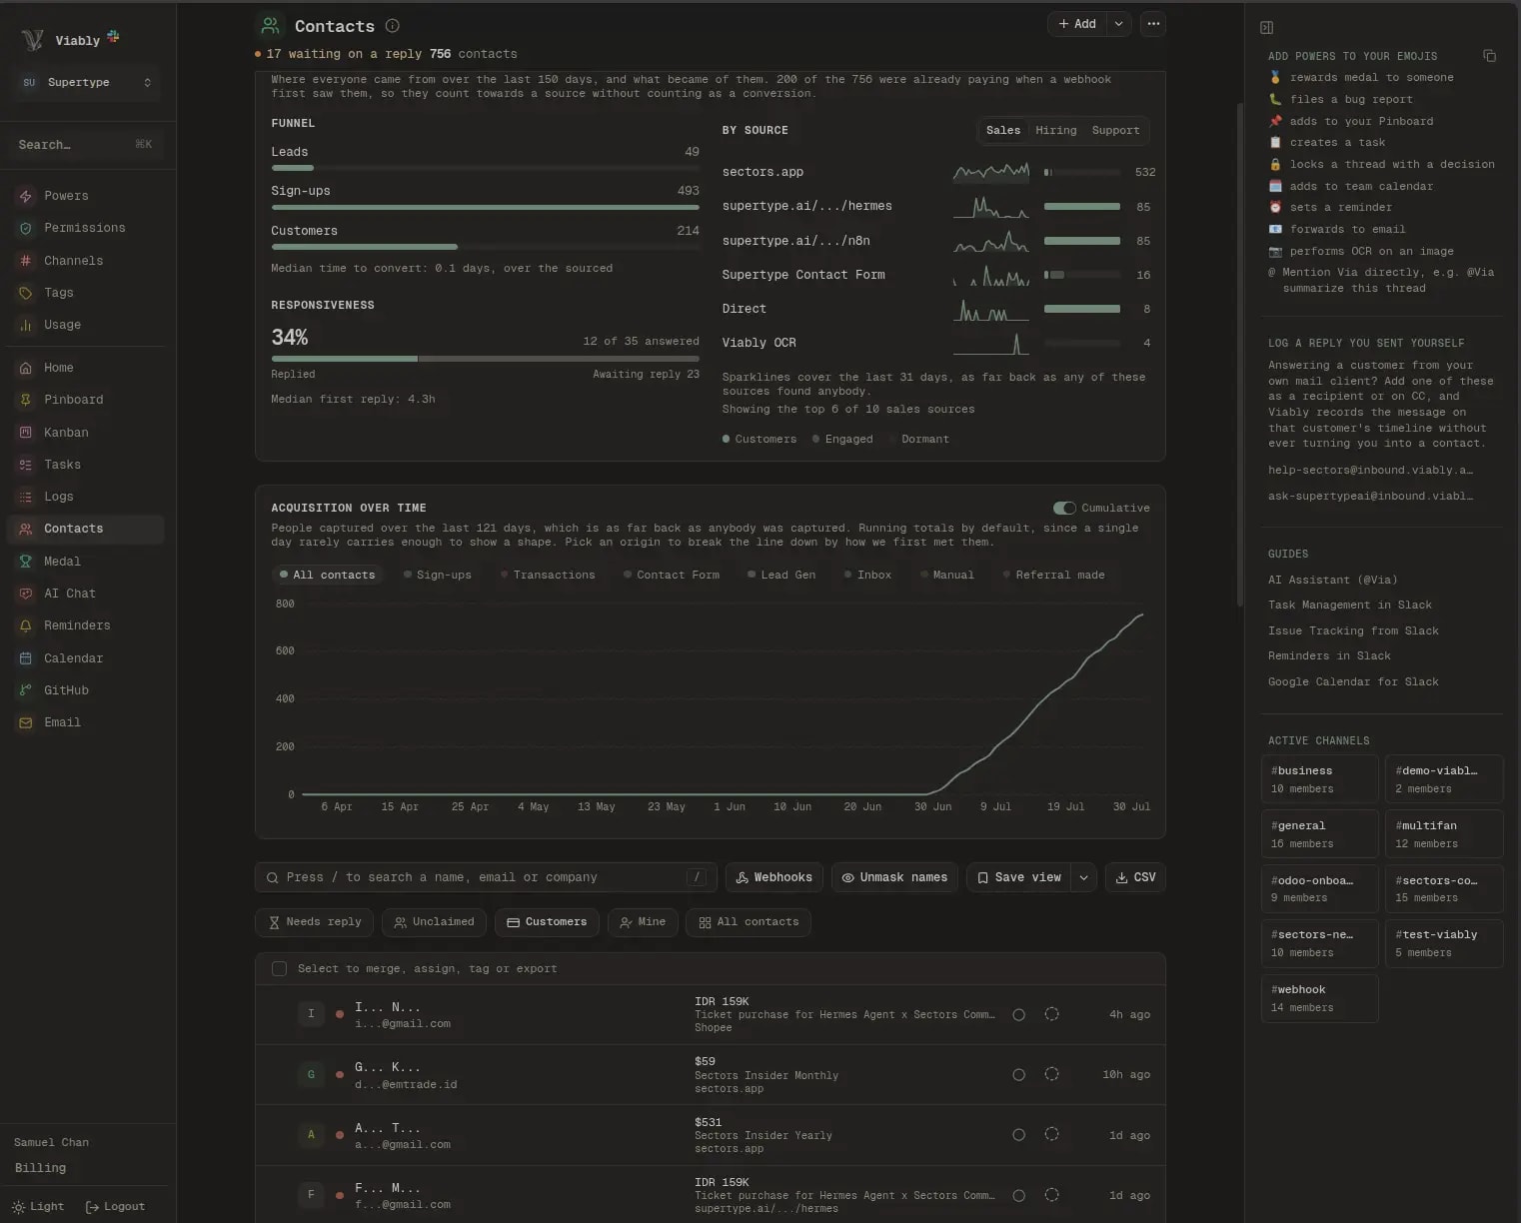Filter chart by Referral made origin
Image resolution: width=1521 pixels, height=1223 pixels.
coord(1053,576)
